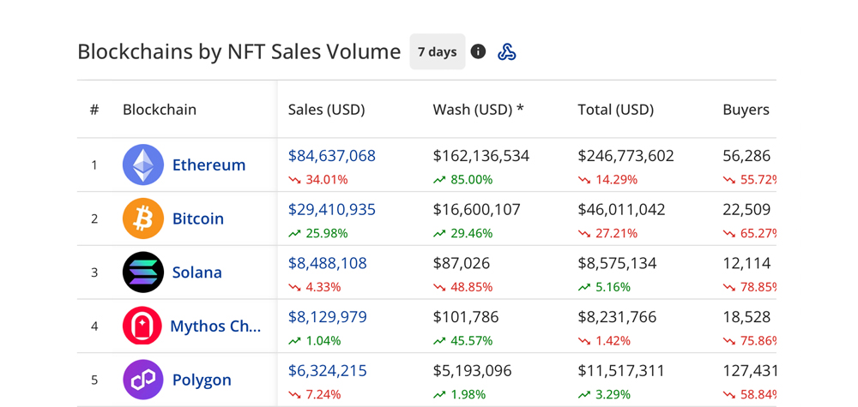This screenshot has height=407, width=858.
Task: Click Bitcoin total value $46,011,042
Action: click(x=621, y=210)
